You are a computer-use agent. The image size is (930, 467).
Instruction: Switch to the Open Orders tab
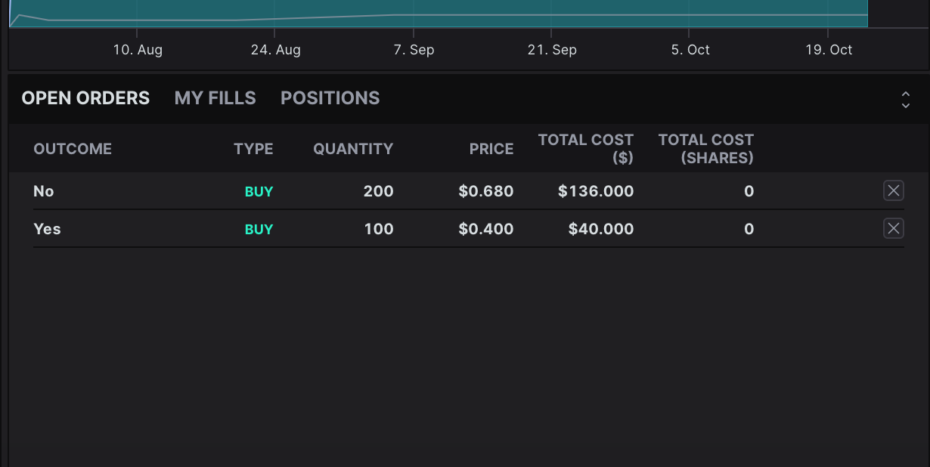coord(85,98)
